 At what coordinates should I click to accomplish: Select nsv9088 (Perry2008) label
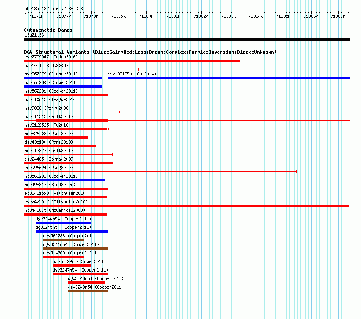pyautogui.click(x=47, y=108)
